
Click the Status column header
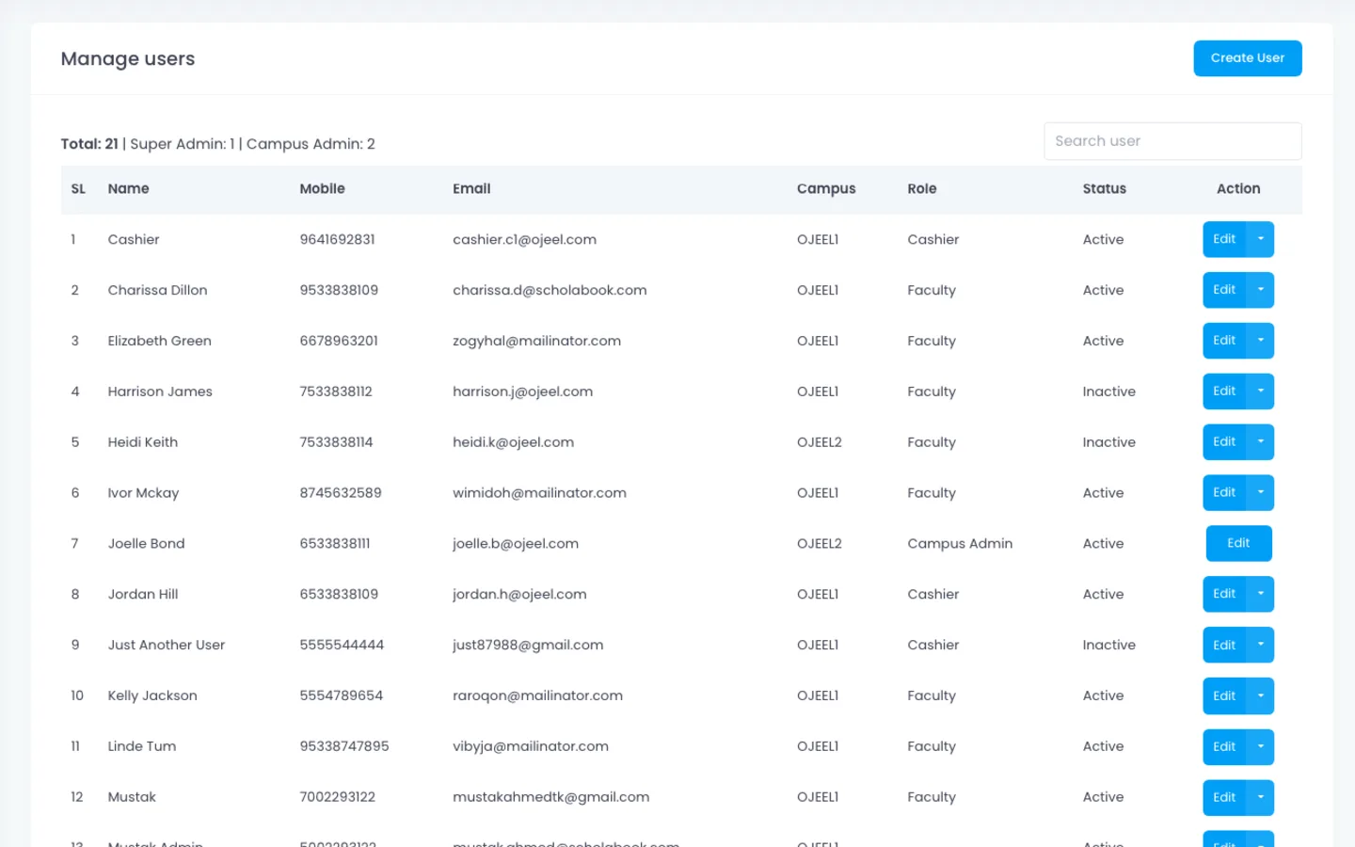[1105, 188]
